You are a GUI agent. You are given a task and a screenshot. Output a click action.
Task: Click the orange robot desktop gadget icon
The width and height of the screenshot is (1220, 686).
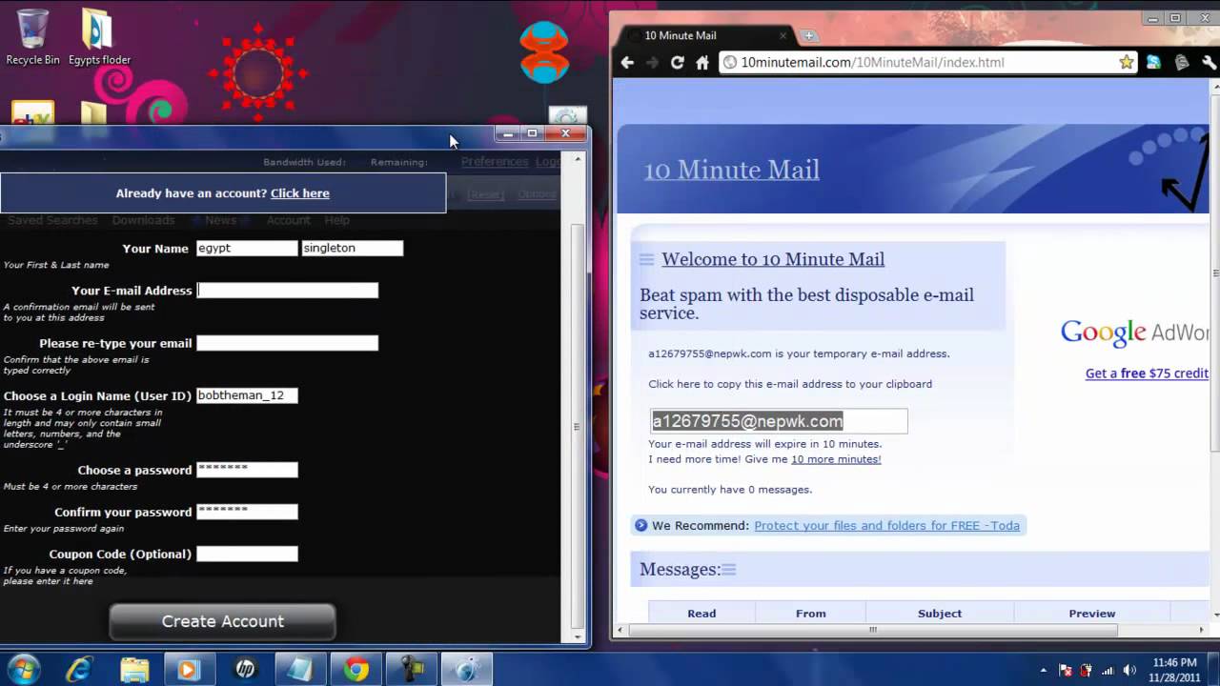[544, 52]
